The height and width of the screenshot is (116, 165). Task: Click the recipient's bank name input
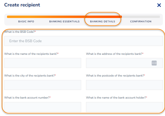point(43,63)
